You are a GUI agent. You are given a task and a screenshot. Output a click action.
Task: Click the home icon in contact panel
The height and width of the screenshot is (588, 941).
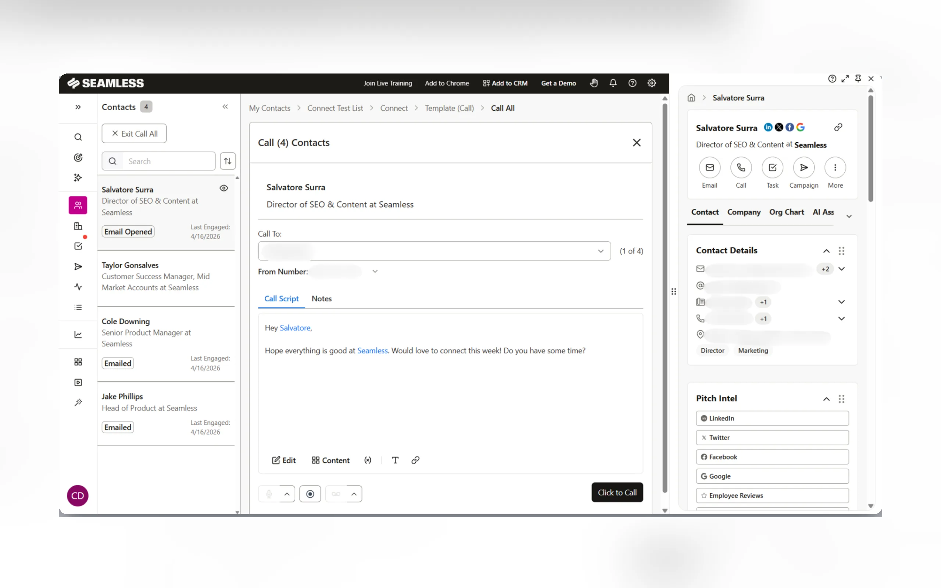pos(691,98)
